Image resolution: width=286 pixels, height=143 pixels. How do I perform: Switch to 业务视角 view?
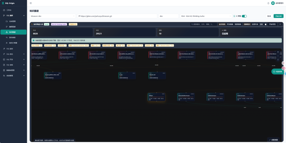pyautogui.click(x=222, y=24)
